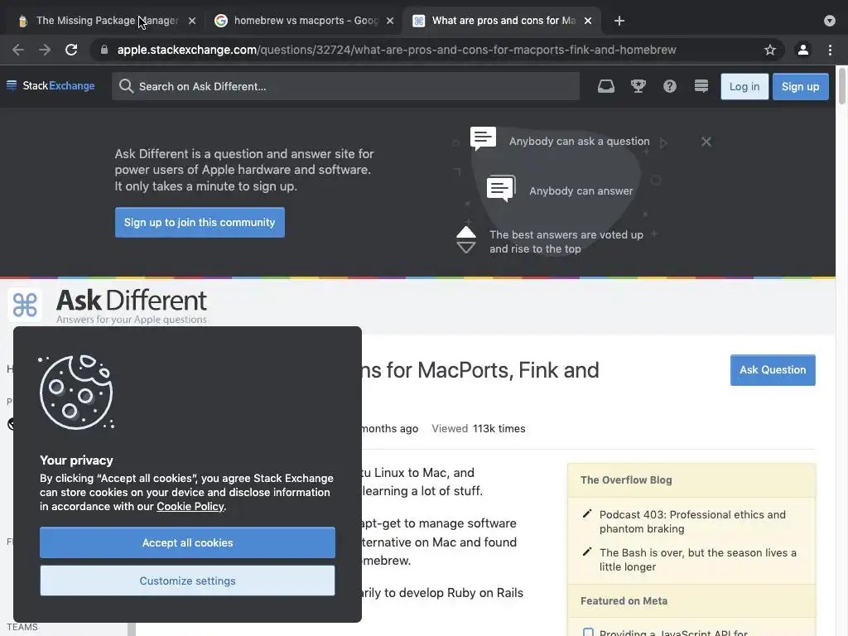Image resolution: width=848 pixels, height=636 pixels.
Task: Click the Ask Question button
Action: 773,370
